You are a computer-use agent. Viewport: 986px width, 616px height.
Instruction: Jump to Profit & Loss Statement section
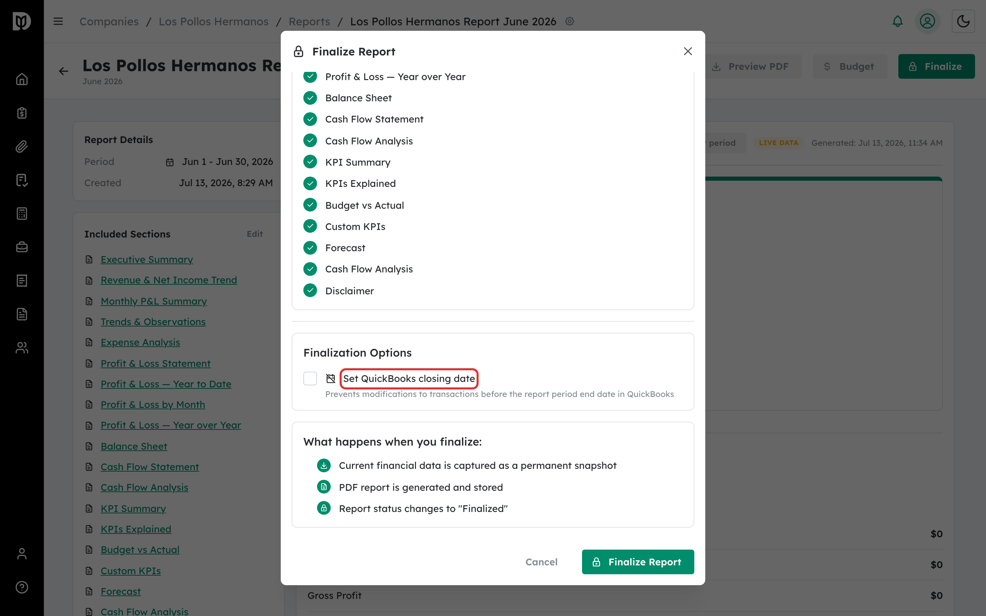pos(155,363)
